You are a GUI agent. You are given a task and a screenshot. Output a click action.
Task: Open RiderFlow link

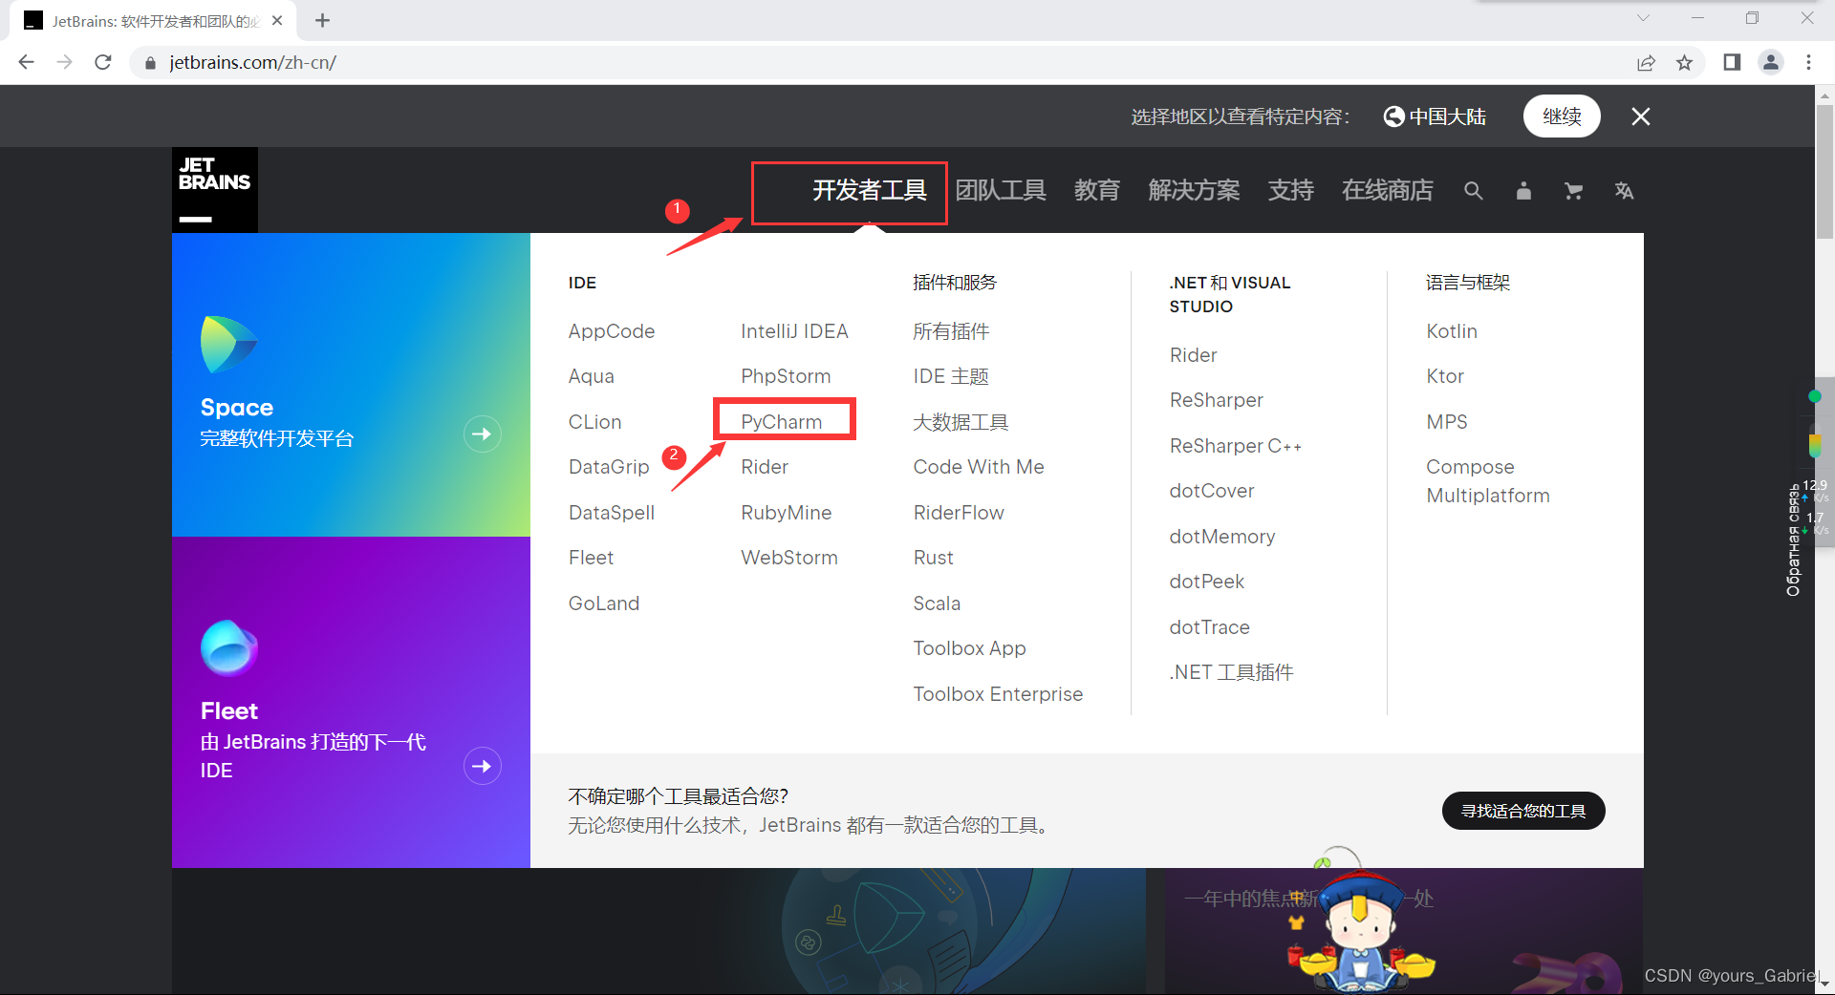tap(959, 513)
